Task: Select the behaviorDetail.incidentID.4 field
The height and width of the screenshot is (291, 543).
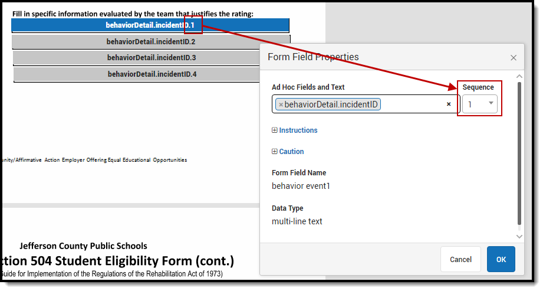Action: (136, 74)
